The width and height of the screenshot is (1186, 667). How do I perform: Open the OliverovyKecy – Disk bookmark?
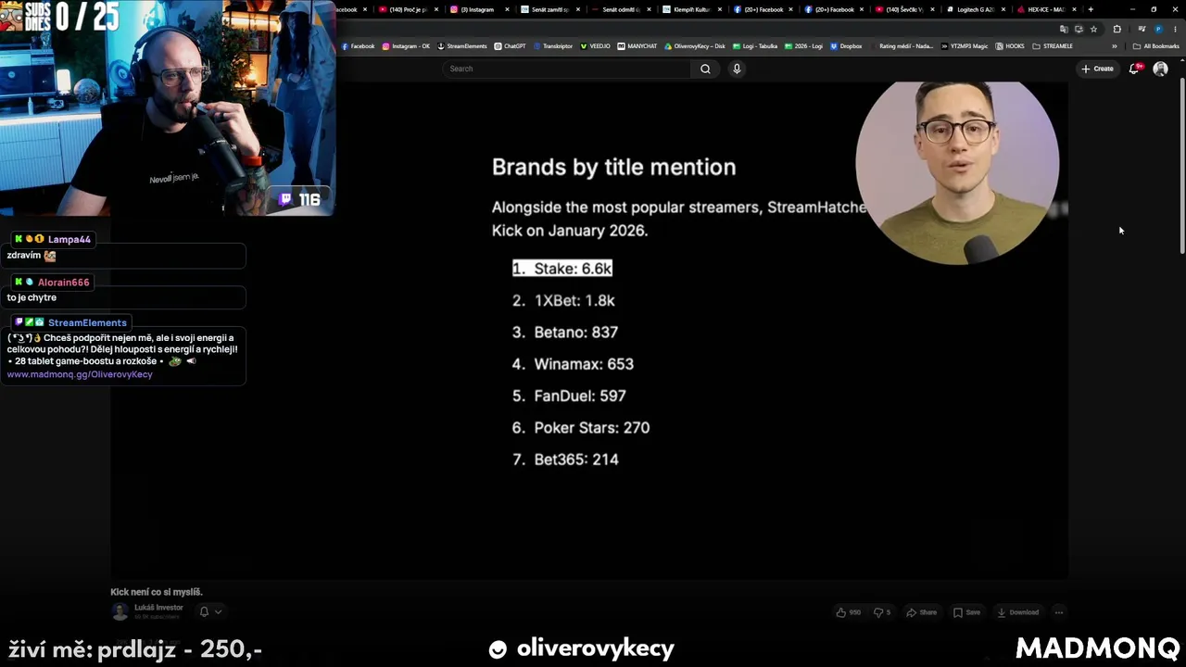pyautogui.click(x=695, y=46)
